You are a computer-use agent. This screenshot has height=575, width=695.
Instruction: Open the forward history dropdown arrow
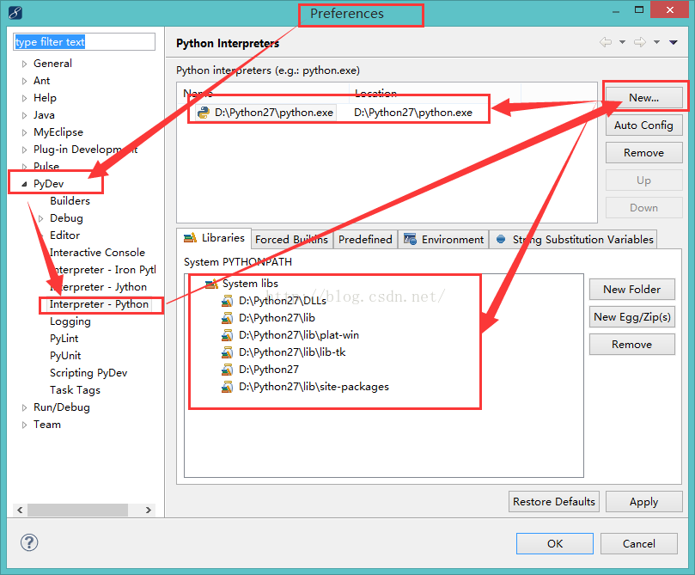(x=657, y=42)
